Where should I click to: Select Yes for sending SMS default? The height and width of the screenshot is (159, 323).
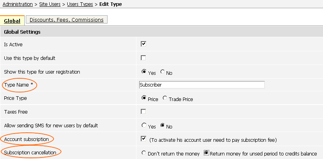(144, 125)
